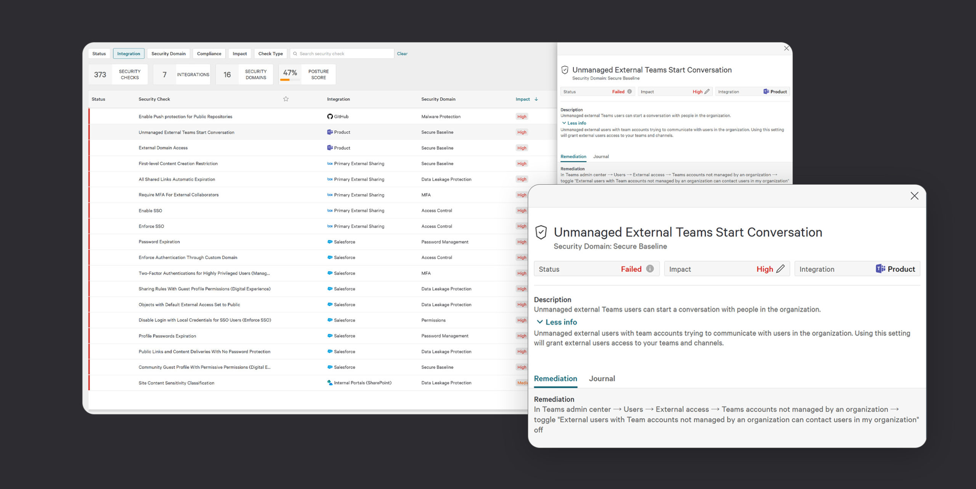Click the GitHub icon in the first row
The height and width of the screenshot is (489, 976).
[330, 117]
